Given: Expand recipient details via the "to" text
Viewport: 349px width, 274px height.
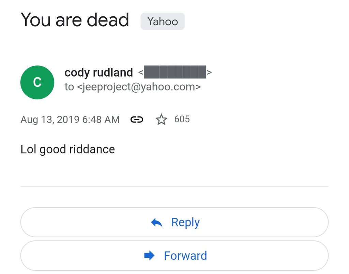Looking at the screenshot, I should point(69,87).
